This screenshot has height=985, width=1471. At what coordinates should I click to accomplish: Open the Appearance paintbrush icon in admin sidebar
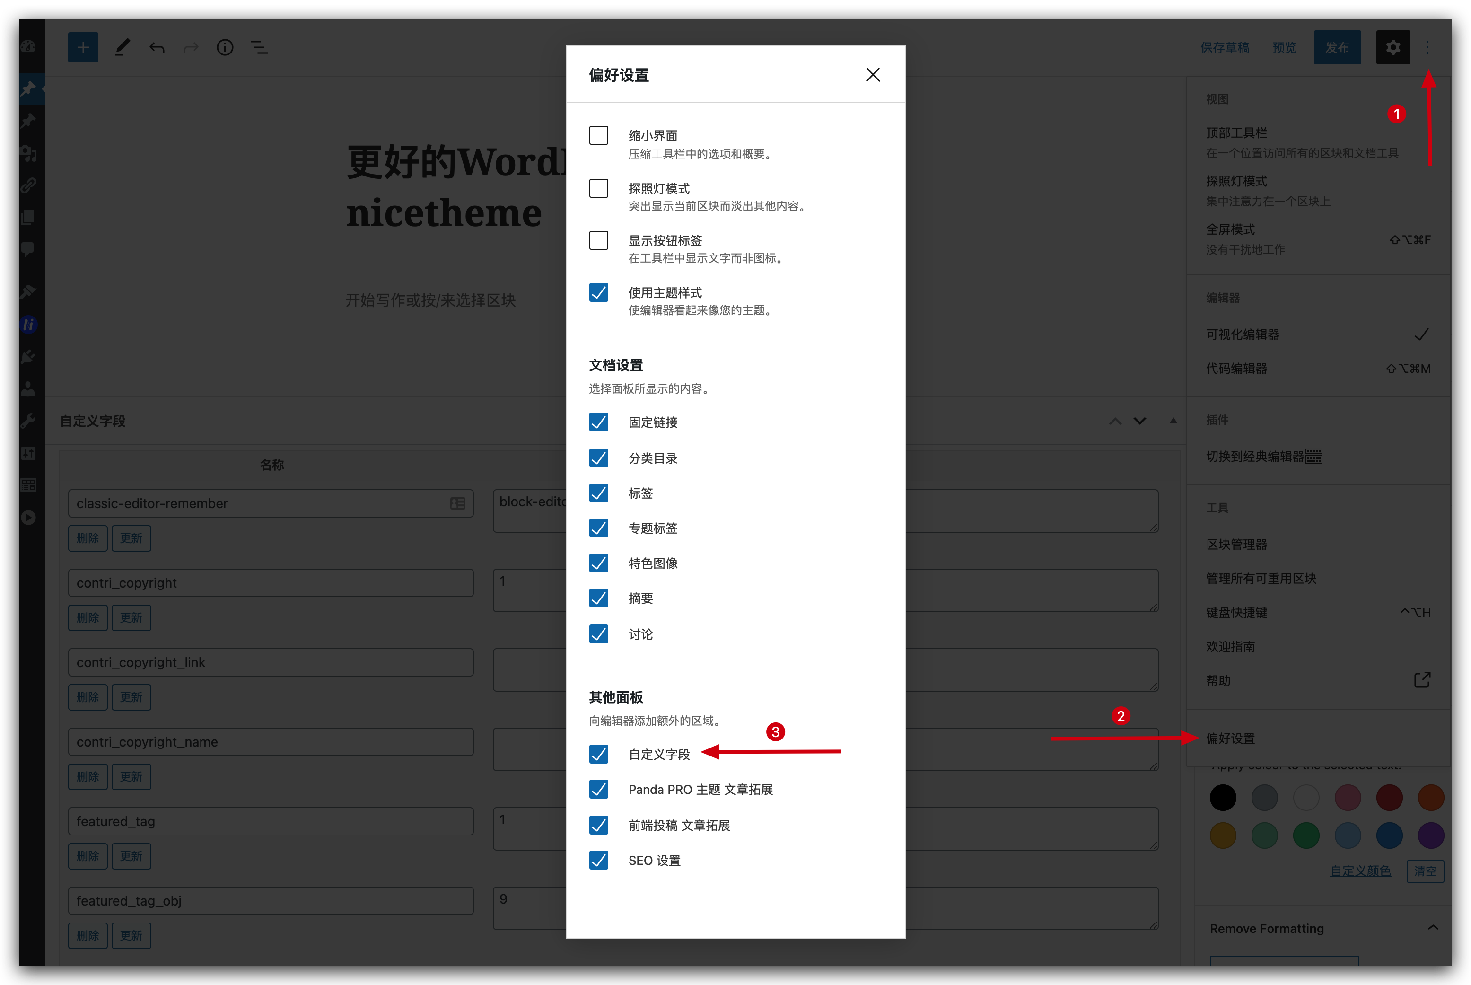28,291
